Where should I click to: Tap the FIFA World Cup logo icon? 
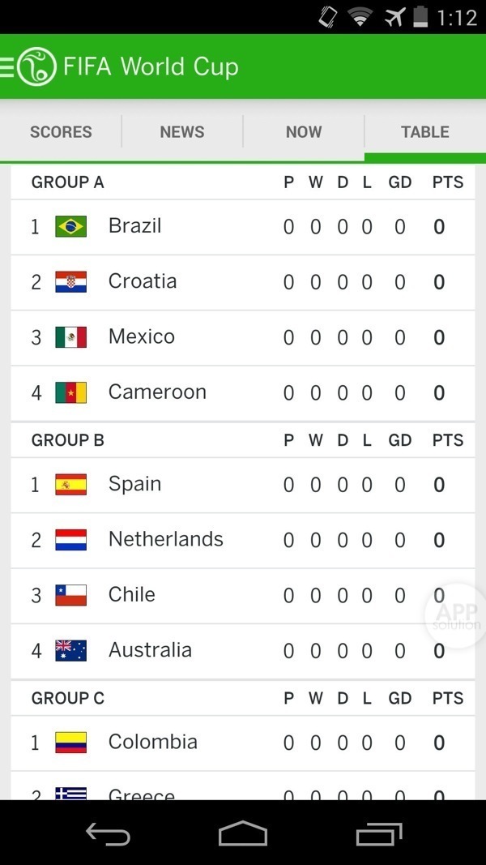tap(37, 66)
